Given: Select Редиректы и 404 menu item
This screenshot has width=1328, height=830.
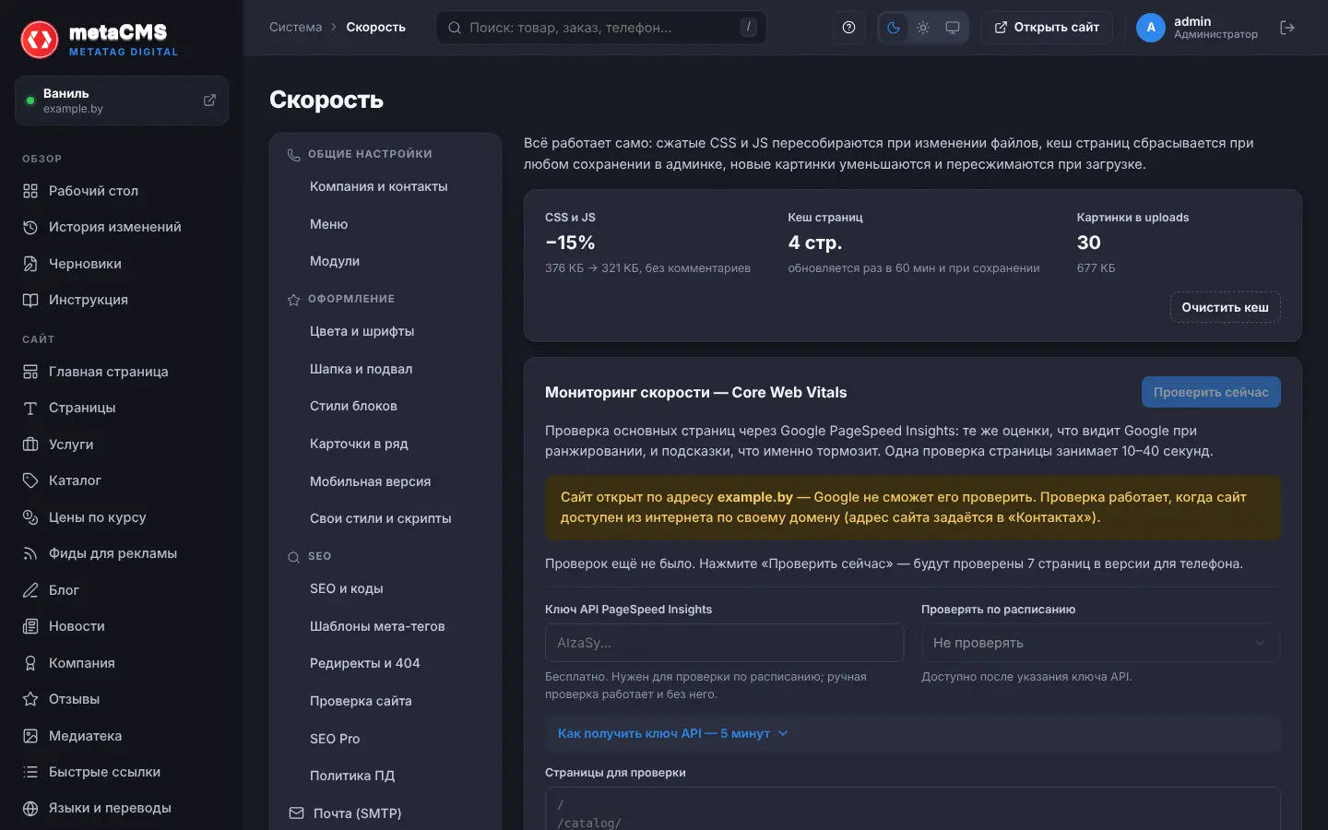Looking at the screenshot, I should [364, 663].
